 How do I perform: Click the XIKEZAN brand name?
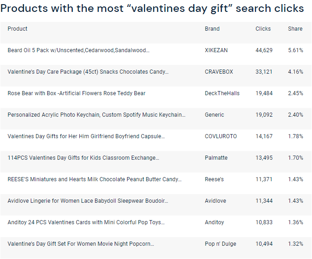click(216, 50)
